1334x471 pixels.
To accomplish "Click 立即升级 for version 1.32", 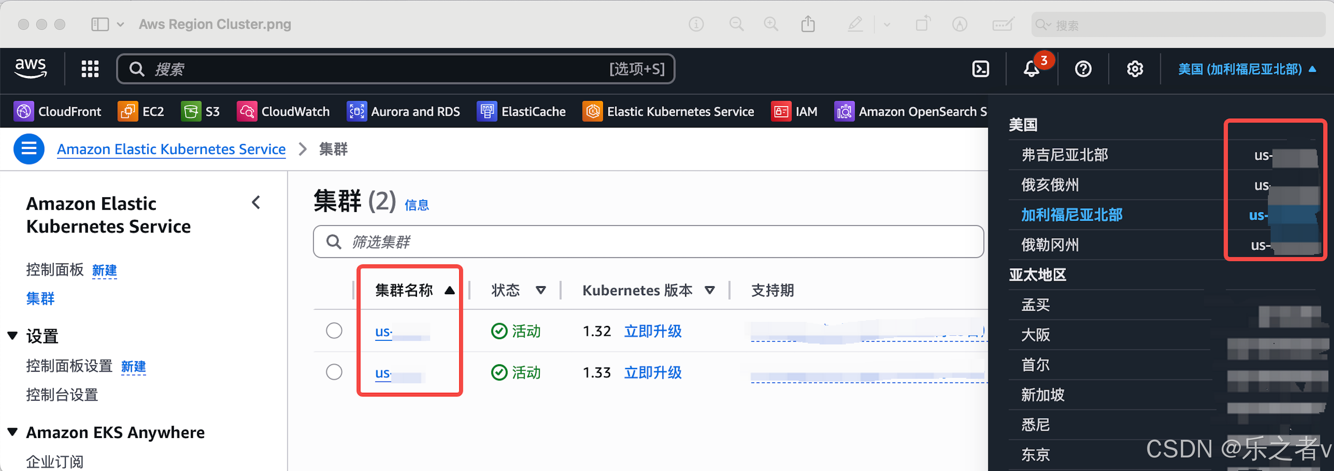I will pyautogui.click(x=653, y=331).
